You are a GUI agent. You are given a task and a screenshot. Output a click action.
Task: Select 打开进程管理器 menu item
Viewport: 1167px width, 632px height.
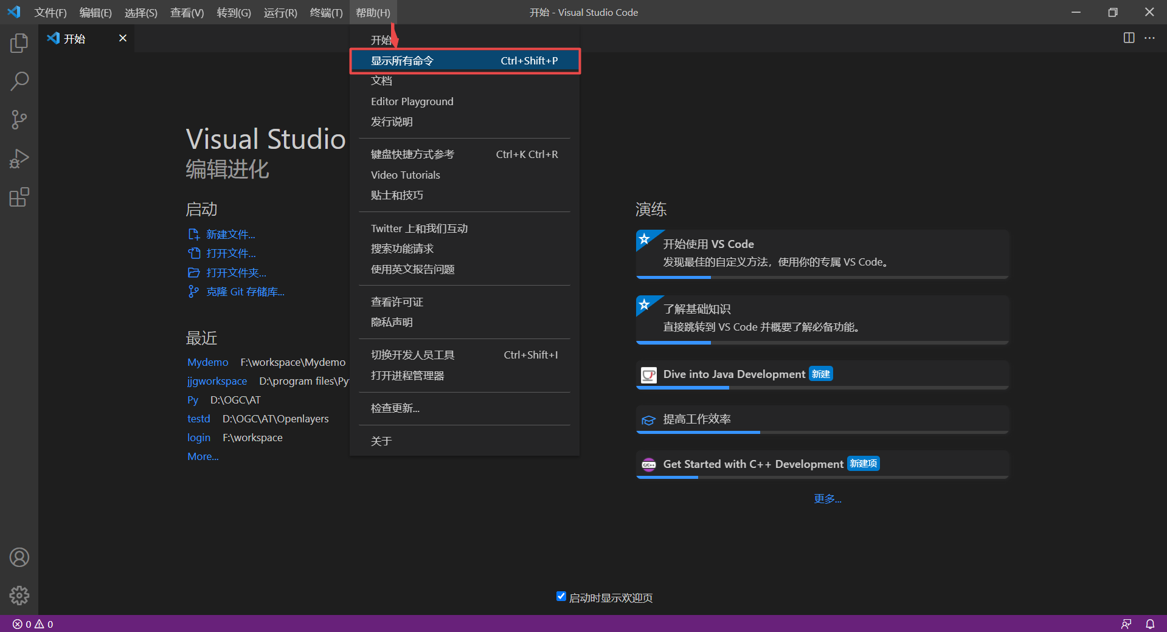465,376
